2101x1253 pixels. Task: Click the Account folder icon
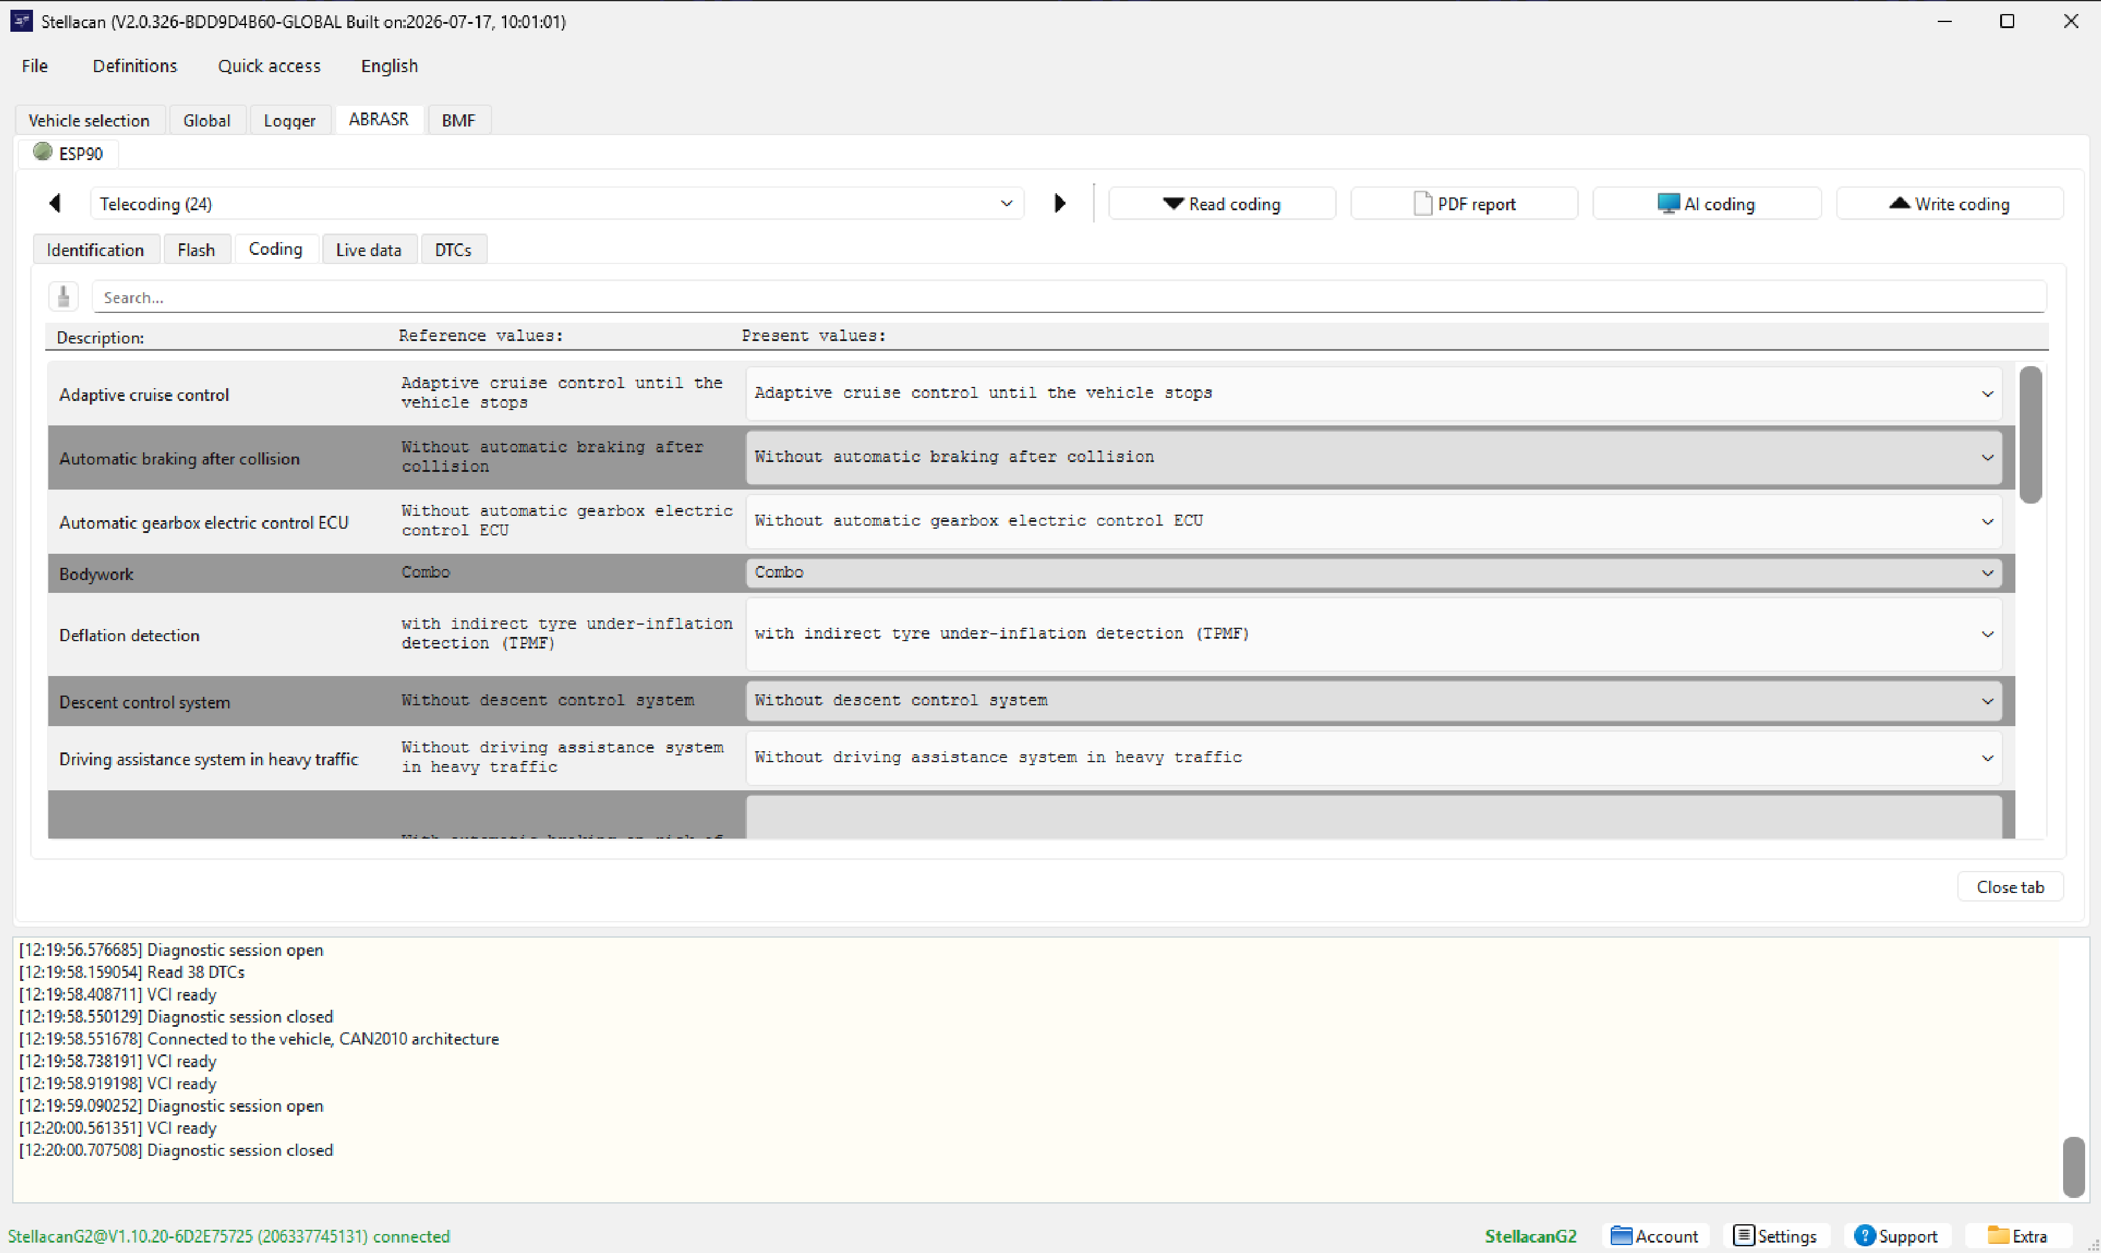pos(1621,1235)
